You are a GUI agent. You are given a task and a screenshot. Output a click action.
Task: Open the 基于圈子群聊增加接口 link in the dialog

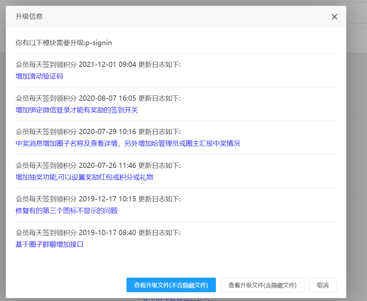[x=50, y=245]
